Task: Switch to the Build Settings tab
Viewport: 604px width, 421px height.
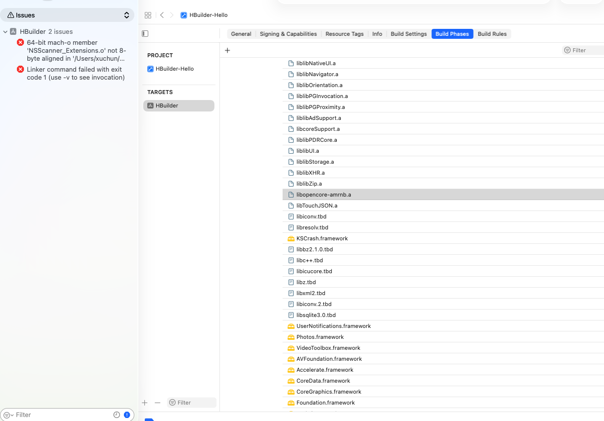Action: pos(408,34)
